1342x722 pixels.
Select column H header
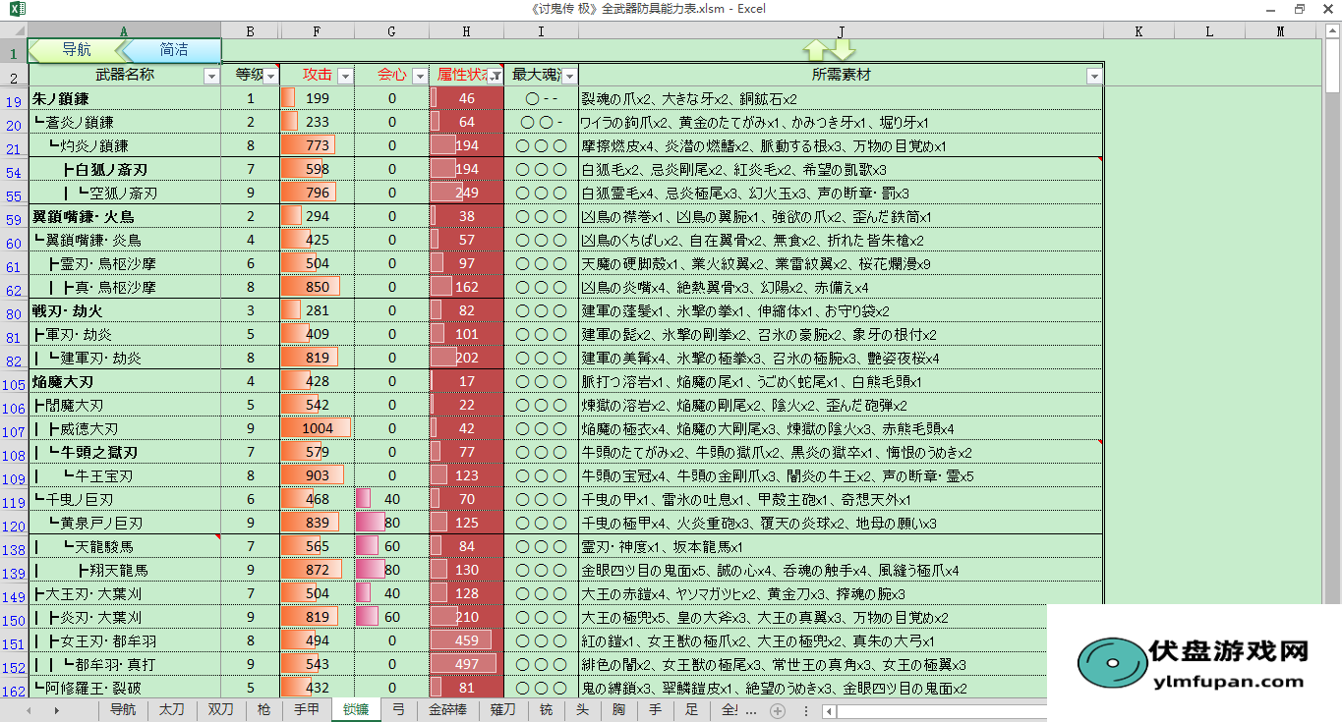466,31
